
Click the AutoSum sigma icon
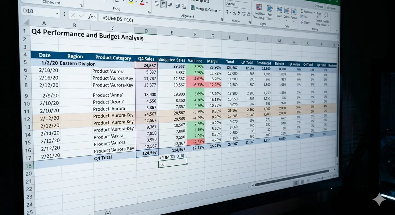(x=302, y=11)
